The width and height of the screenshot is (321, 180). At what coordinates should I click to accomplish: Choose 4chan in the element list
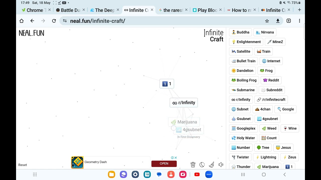[x=263, y=109]
